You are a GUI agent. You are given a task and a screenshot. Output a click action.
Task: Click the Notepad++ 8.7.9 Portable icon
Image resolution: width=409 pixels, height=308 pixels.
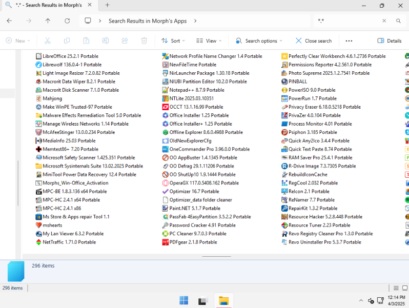point(165,90)
